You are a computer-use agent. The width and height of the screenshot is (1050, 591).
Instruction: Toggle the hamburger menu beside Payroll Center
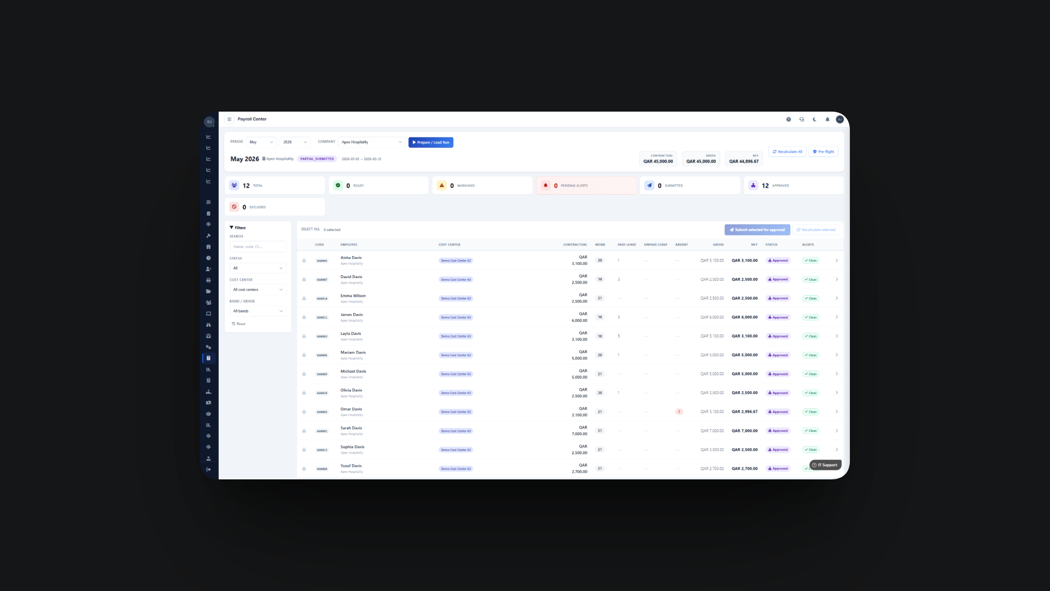click(229, 119)
